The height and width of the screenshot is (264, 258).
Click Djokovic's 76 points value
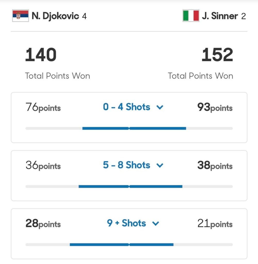click(x=43, y=107)
